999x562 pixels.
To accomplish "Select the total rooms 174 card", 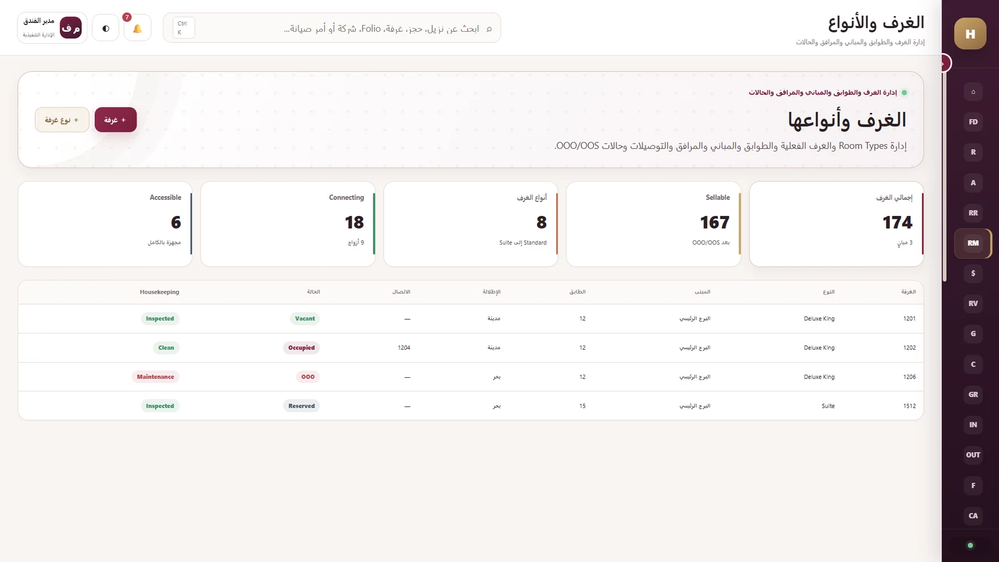I will pos(836,224).
